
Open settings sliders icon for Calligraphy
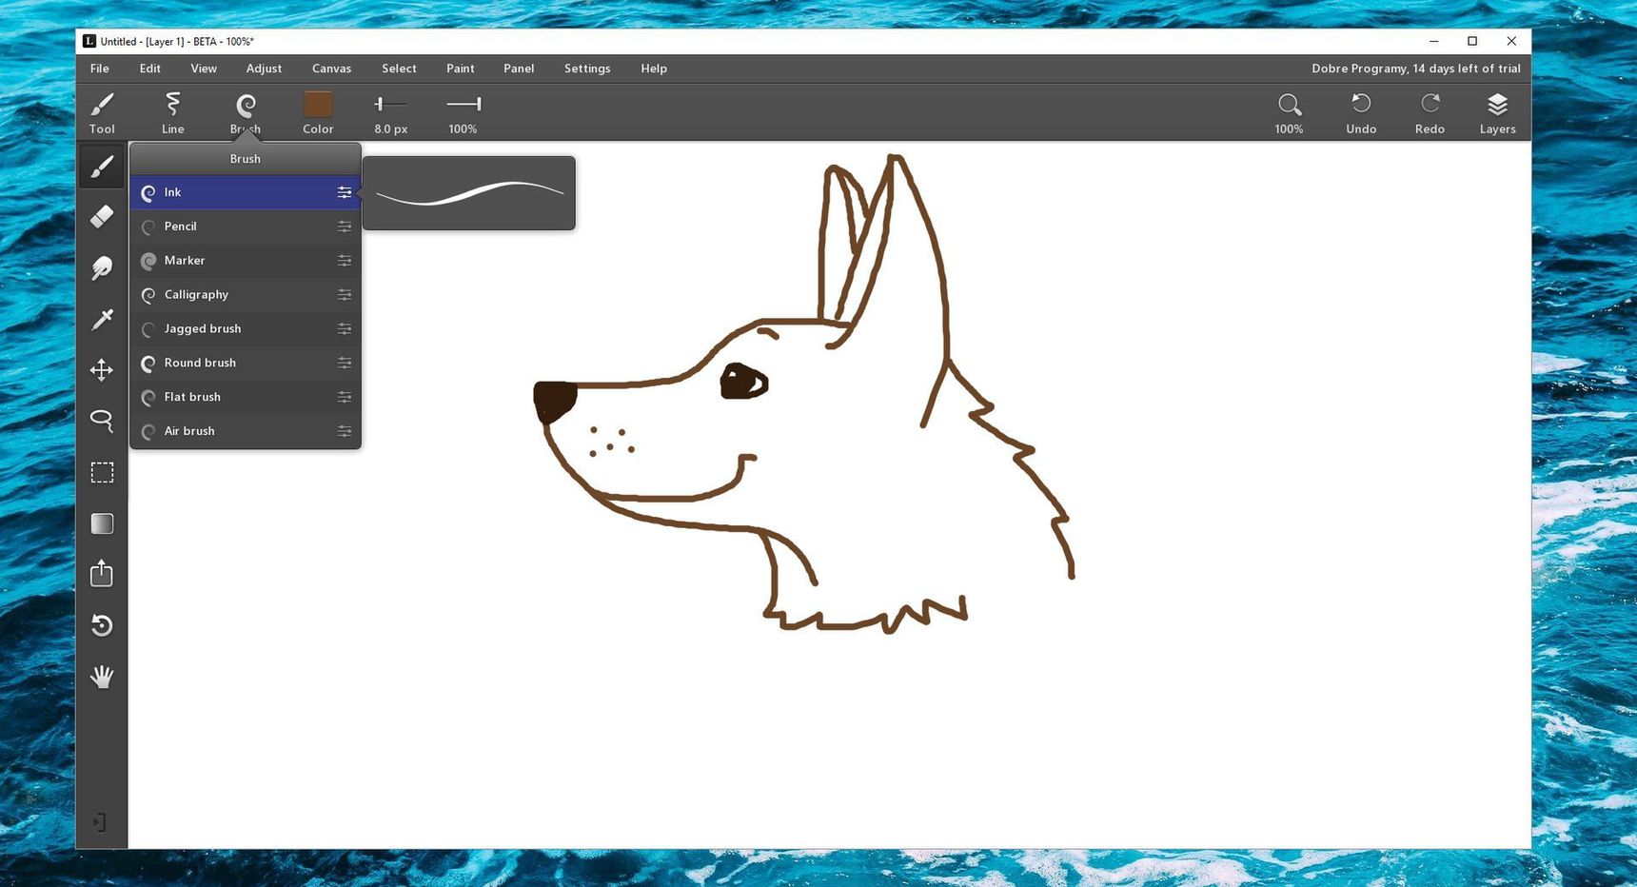click(x=345, y=295)
